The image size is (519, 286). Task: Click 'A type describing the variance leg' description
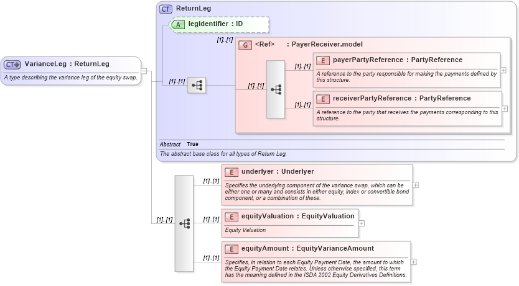(x=70, y=78)
